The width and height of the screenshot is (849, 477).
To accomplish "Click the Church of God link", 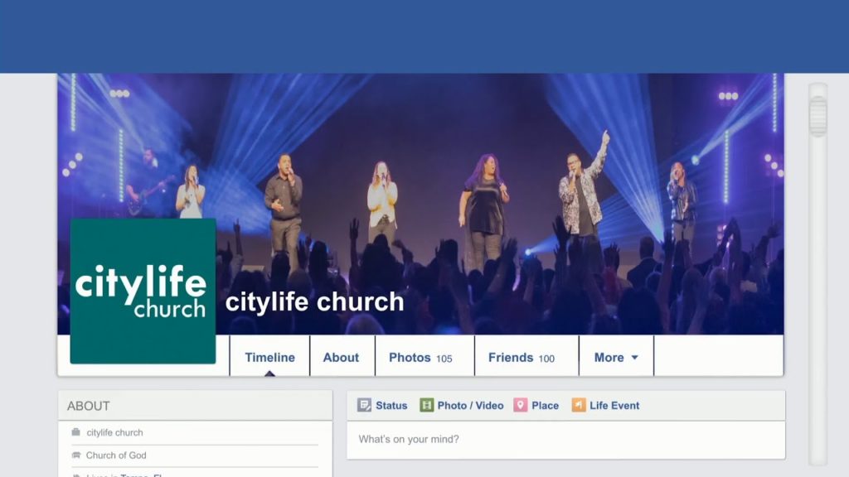I will coord(116,455).
